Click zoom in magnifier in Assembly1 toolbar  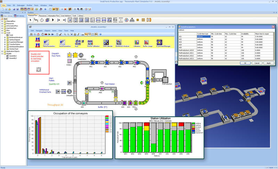click(65, 34)
